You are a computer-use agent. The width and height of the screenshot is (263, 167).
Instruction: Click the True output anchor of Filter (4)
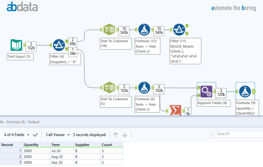click(x=67, y=41)
